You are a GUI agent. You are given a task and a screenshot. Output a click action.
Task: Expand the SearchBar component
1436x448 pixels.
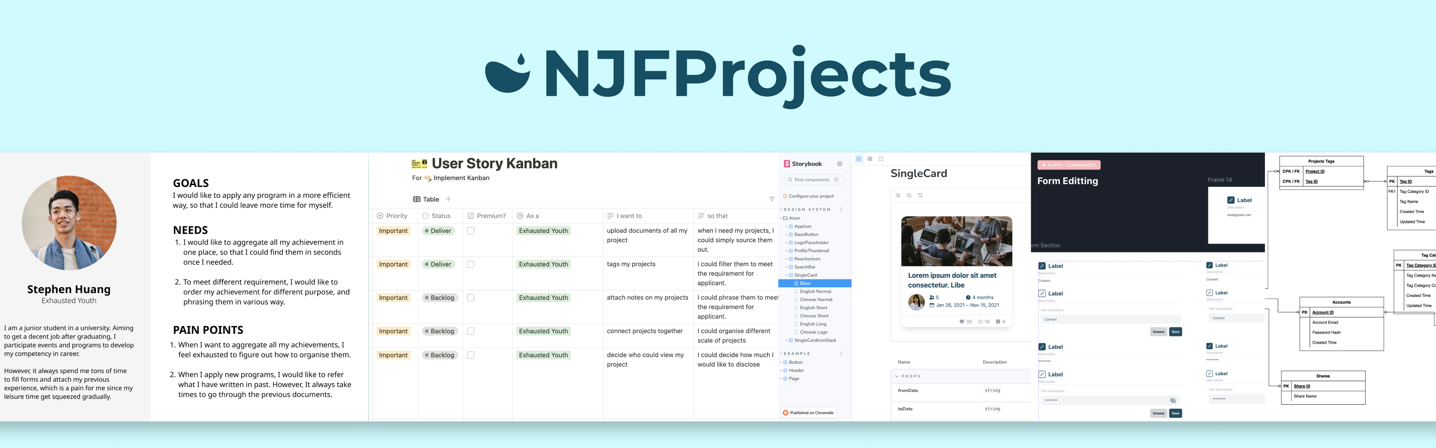point(800,267)
